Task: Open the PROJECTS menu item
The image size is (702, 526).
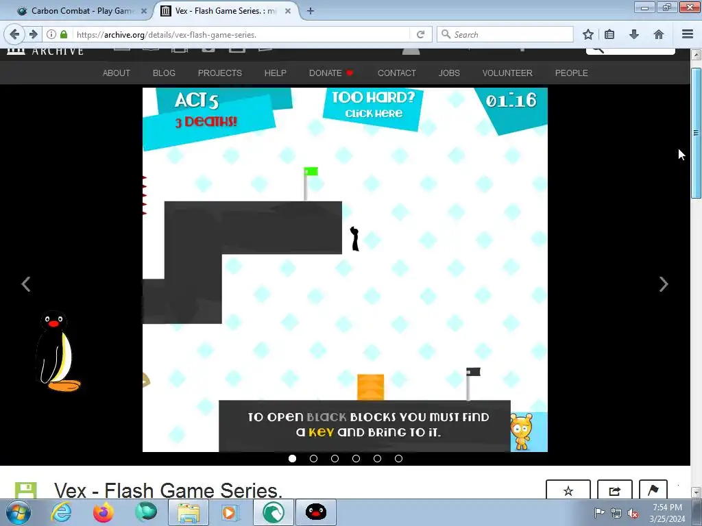Action: [x=220, y=73]
